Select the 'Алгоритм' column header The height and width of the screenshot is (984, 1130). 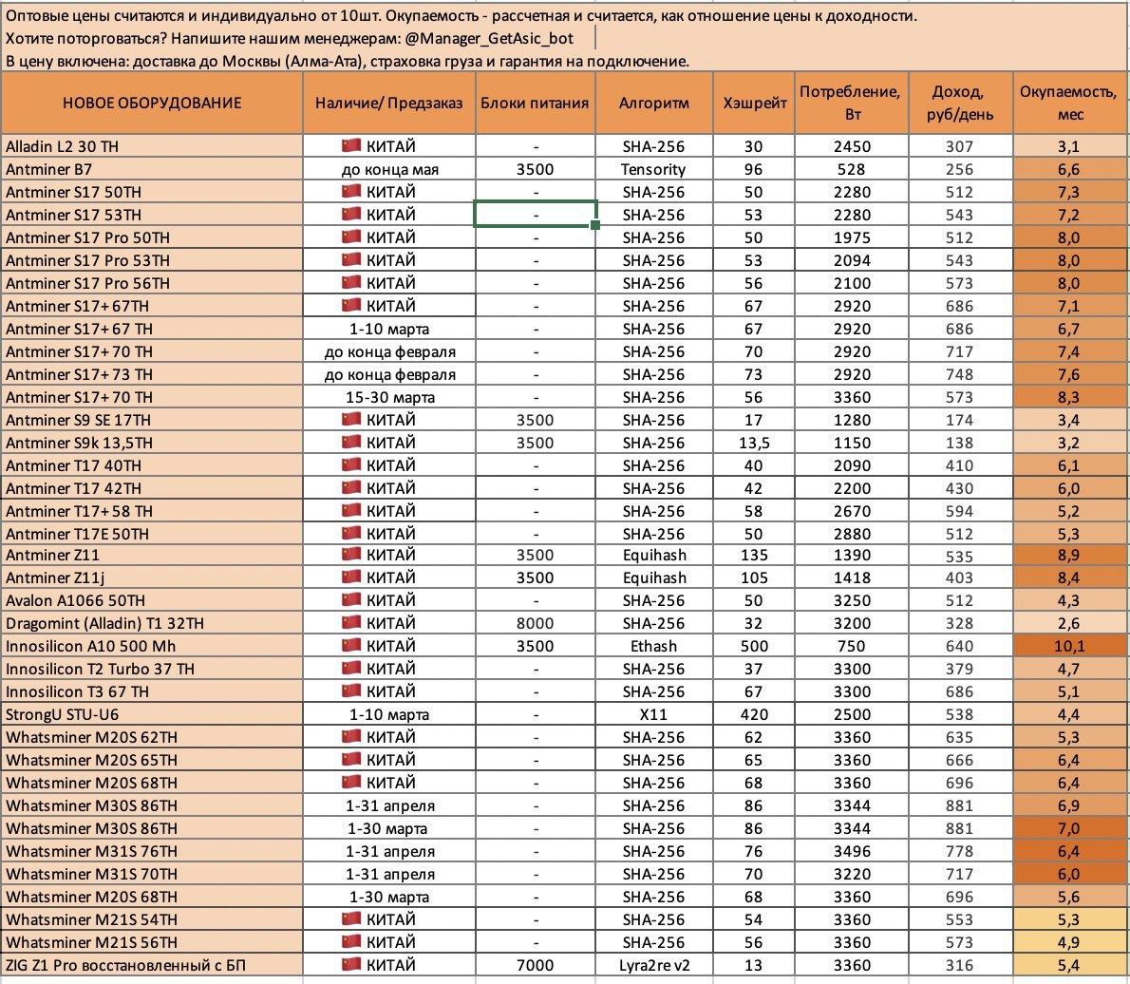[x=653, y=103]
